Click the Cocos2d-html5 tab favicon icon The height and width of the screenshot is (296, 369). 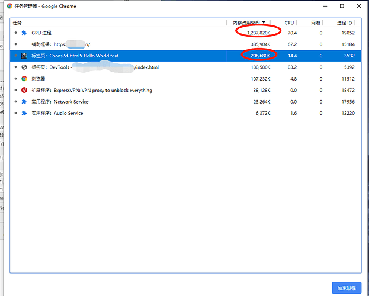pyautogui.click(x=24, y=56)
